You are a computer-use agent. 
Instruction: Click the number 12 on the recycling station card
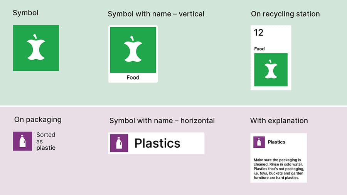point(259,33)
